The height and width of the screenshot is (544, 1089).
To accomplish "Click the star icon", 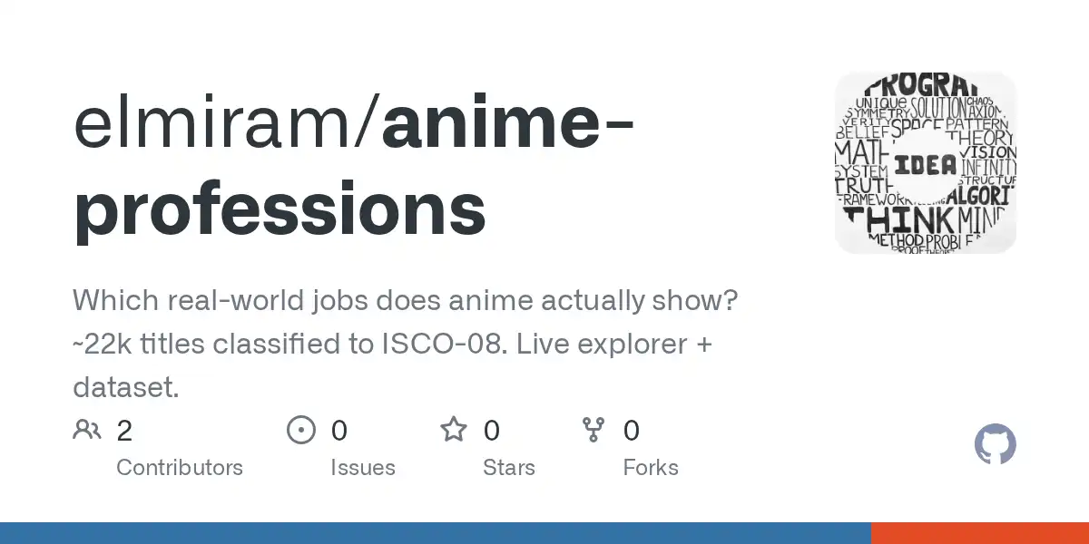I will pos(453,429).
